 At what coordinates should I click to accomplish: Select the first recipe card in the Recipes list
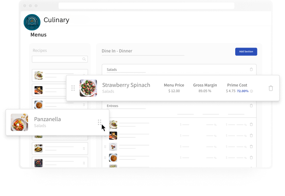[60, 75]
